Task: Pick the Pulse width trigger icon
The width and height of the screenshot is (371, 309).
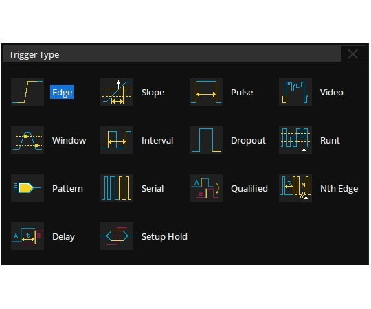Action: click(206, 92)
